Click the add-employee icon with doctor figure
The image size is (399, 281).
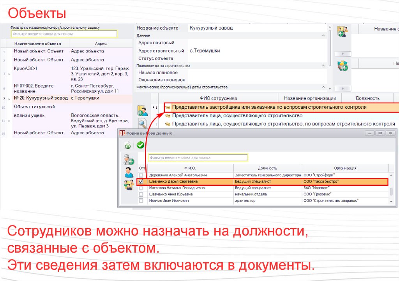click(x=129, y=159)
